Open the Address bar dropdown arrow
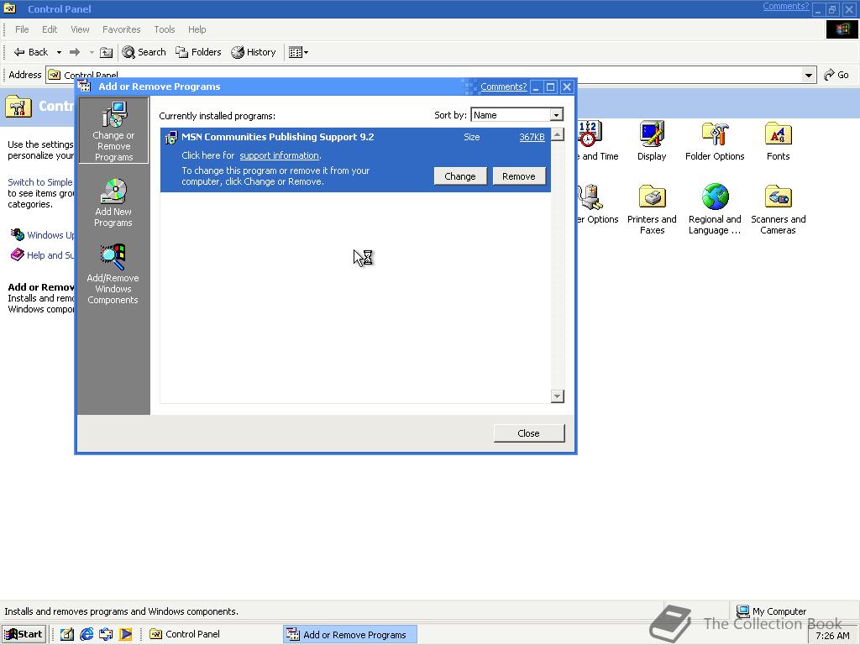860x645 pixels. 808,75
